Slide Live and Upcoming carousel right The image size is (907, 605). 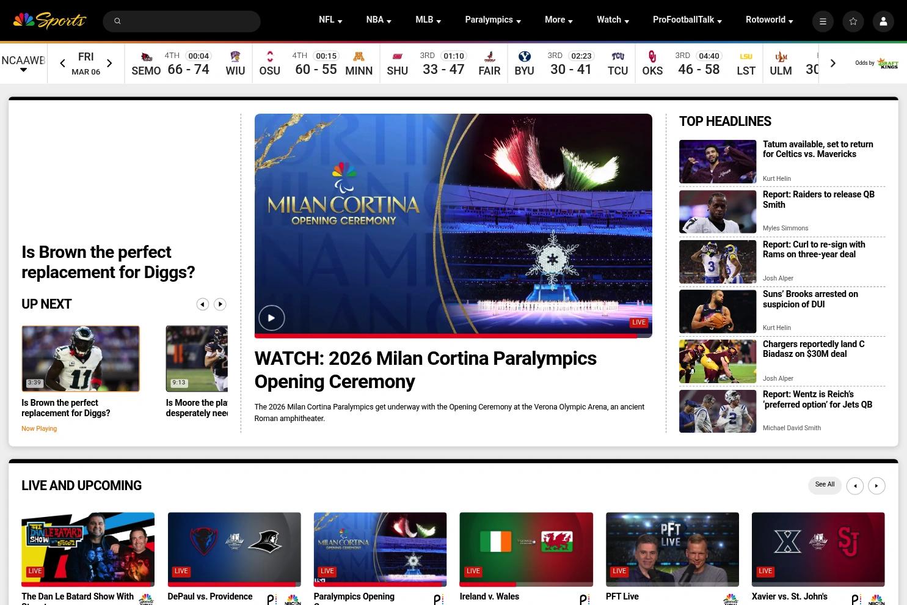(x=876, y=486)
